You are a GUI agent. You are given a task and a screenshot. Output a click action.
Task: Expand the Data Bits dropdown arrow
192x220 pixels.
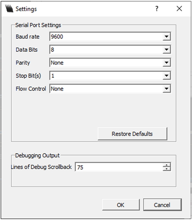coord(167,50)
